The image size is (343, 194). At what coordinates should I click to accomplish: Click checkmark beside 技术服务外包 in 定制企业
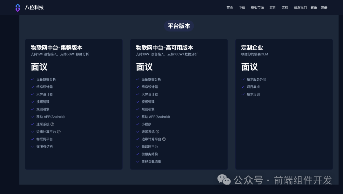click(243, 79)
